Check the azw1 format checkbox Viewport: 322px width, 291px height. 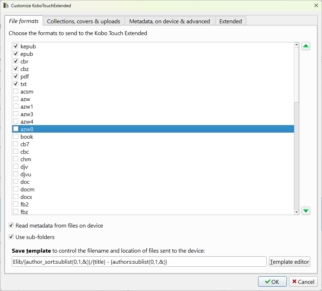16,106
